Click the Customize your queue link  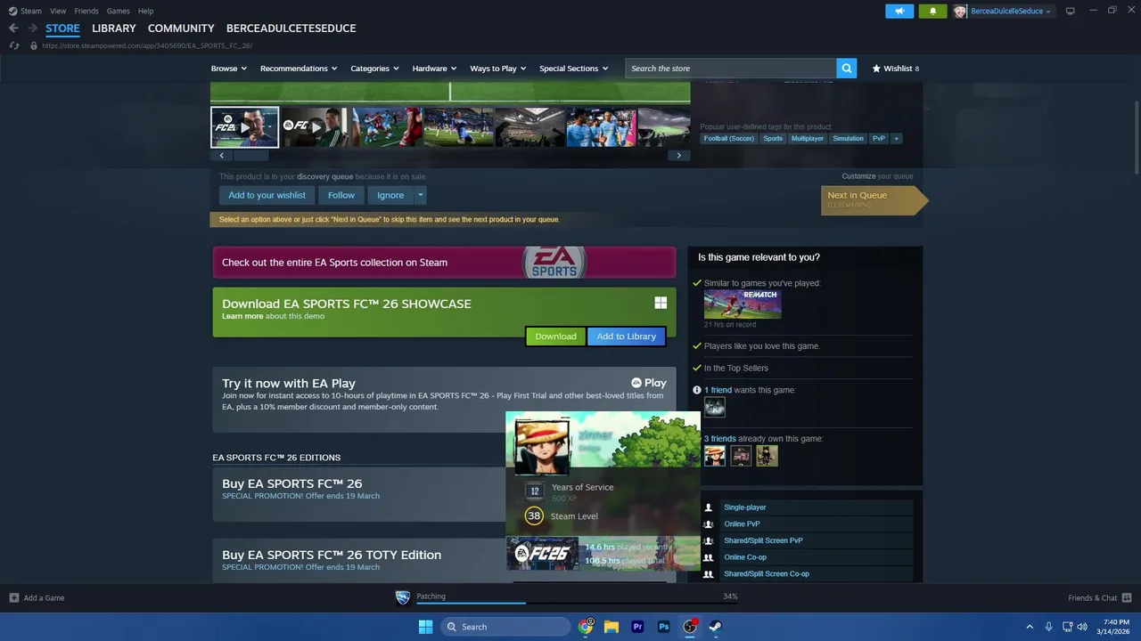(x=877, y=176)
